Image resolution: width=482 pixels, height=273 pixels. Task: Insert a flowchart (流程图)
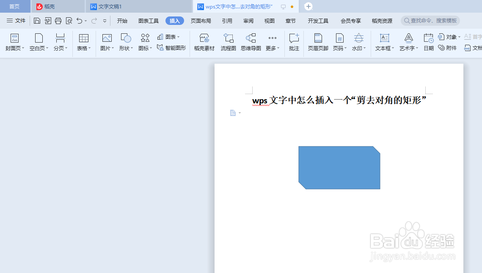point(229,42)
